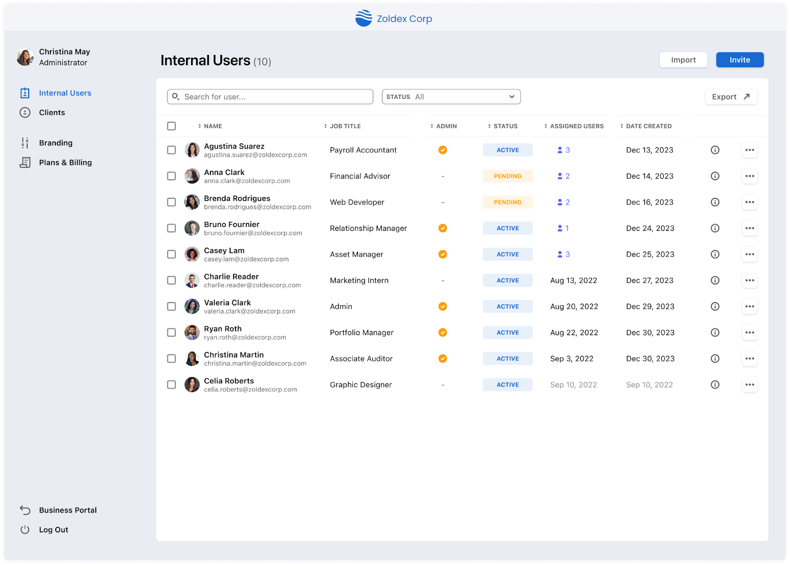The height and width of the screenshot is (565, 790).
Task: Select the Internal Users sidebar icon
Action: tap(25, 92)
